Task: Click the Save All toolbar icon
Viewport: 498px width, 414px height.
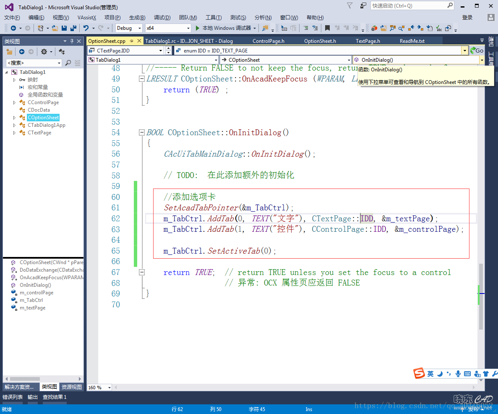Action: [73, 28]
